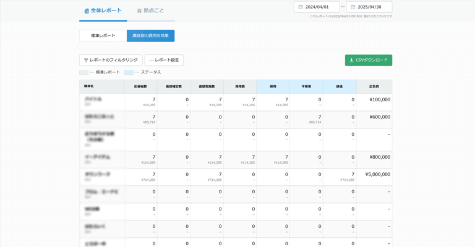Open the end date field 2025/04/30
The image size is (475, 247).
pos(369,7)
